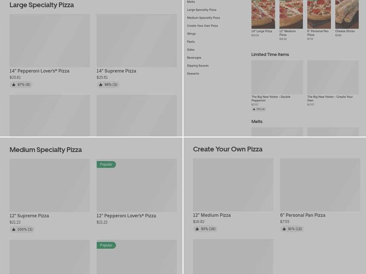This screenshot has height=274, width=366.
Task: Select Pasta in the navigation sidebar
Action: 191,42
